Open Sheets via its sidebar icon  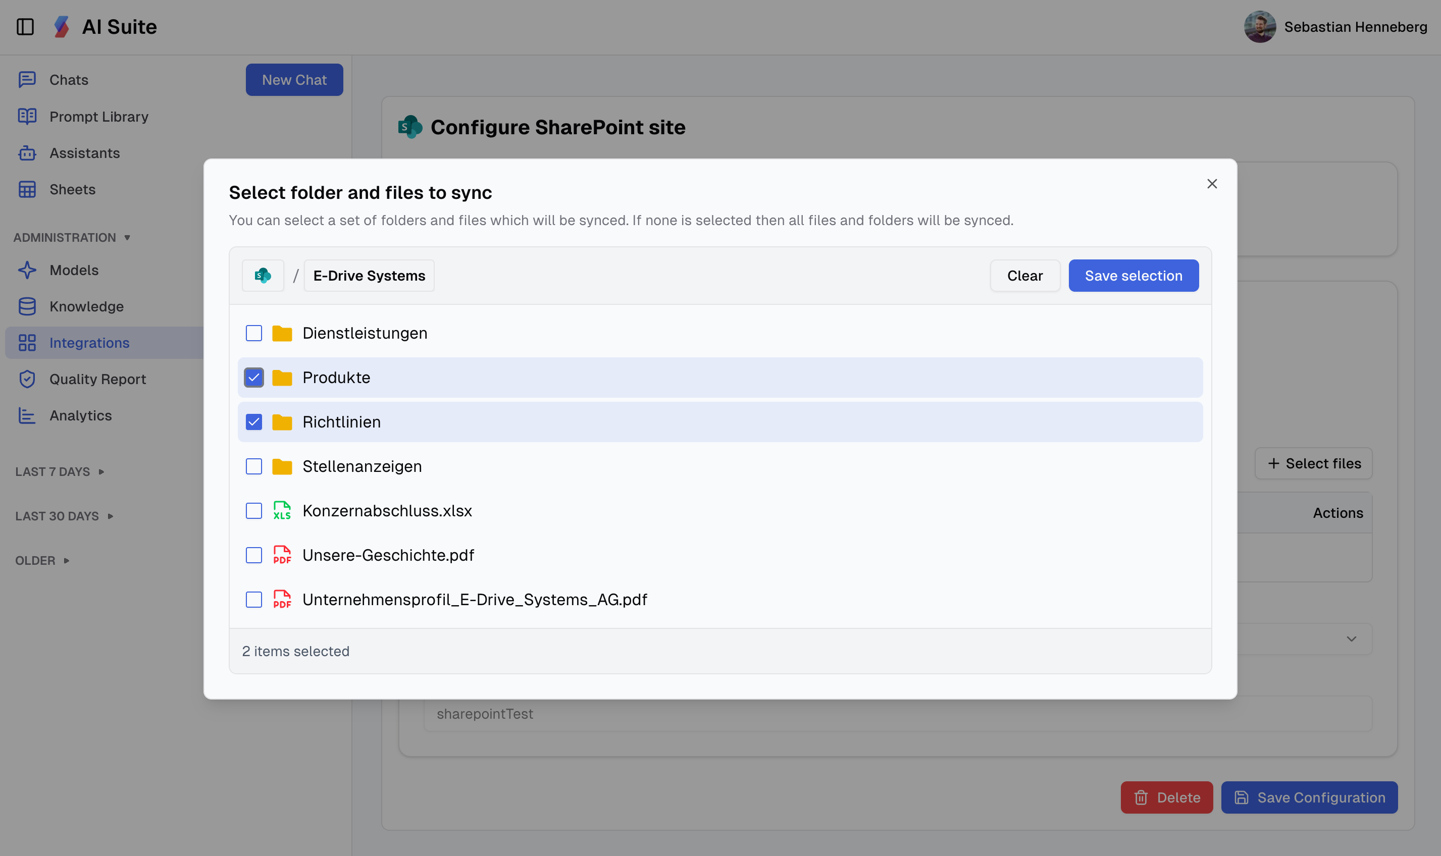click(x=27, y=189)
